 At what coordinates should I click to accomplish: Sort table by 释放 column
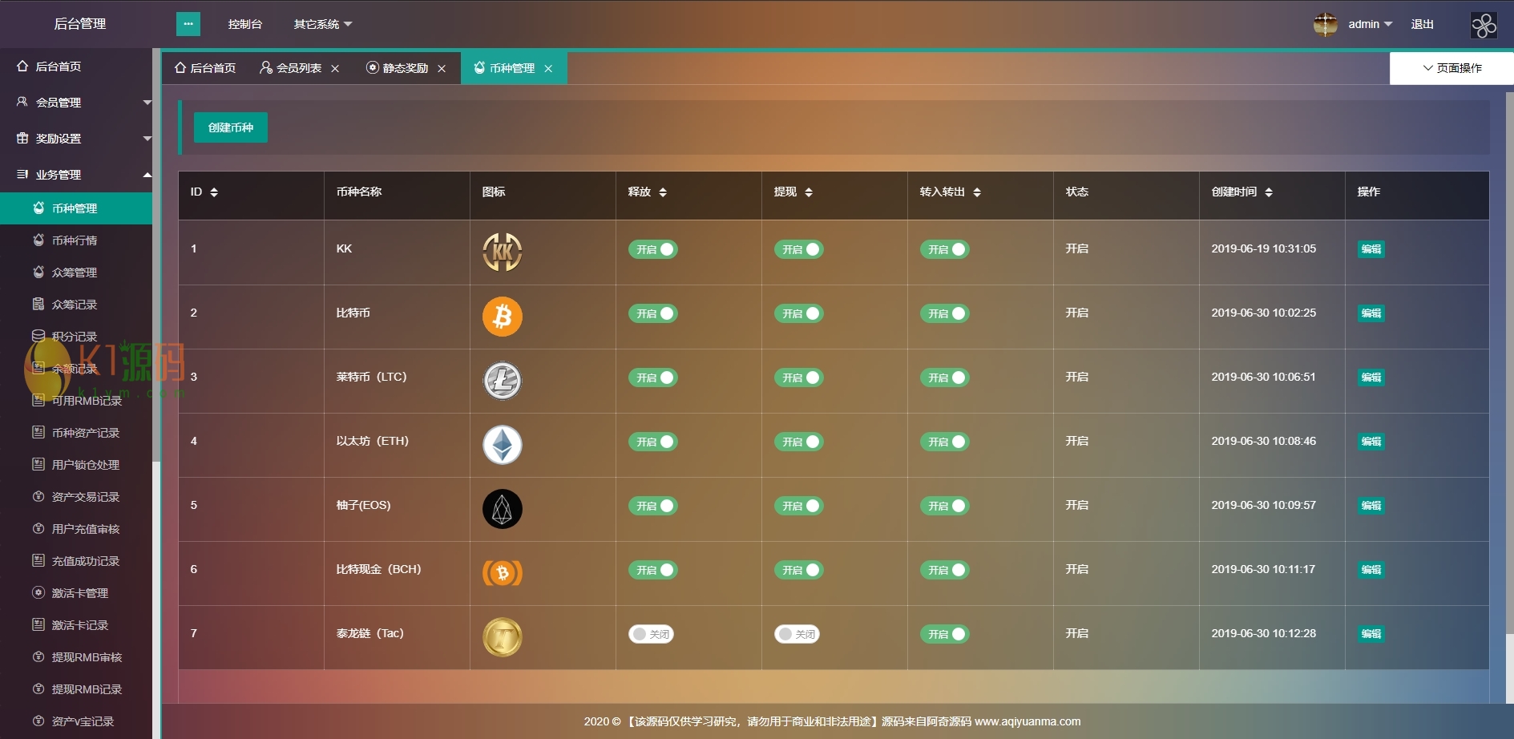(663, 192)
